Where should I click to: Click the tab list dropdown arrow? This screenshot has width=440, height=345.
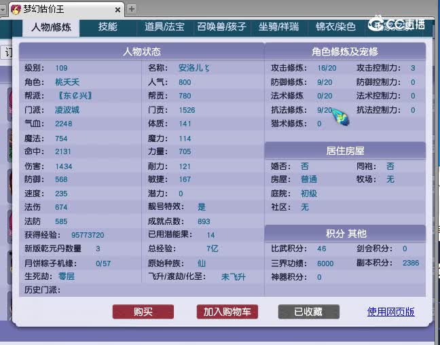[x=3, y=10]
